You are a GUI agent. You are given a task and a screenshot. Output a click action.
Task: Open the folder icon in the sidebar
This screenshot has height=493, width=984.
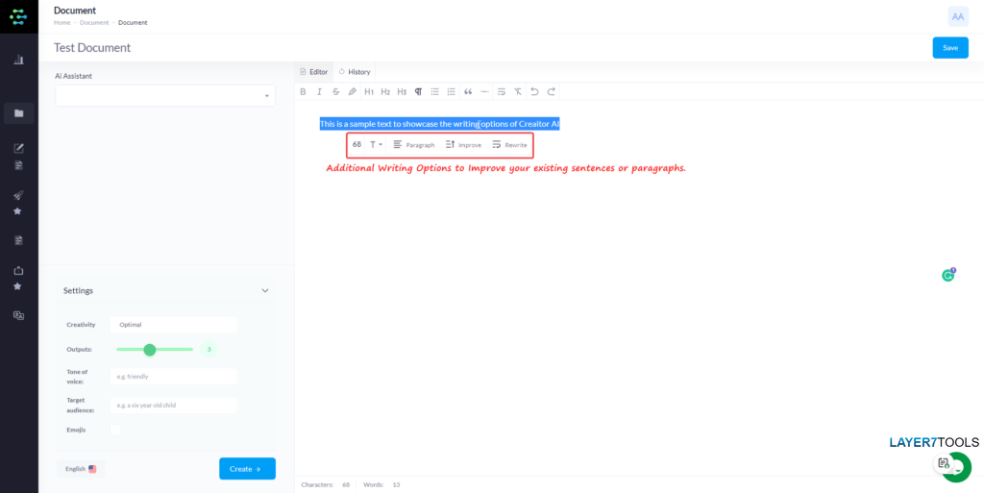tap(19, 113)
